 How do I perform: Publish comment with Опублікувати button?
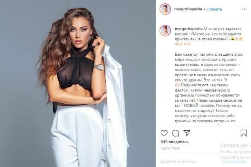(x=234, y=161)
